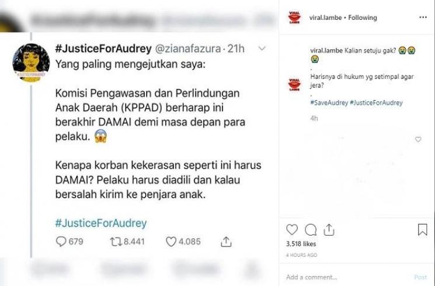
Task: Click tweet reply icon with 679
Action: (x=69, y=242)
